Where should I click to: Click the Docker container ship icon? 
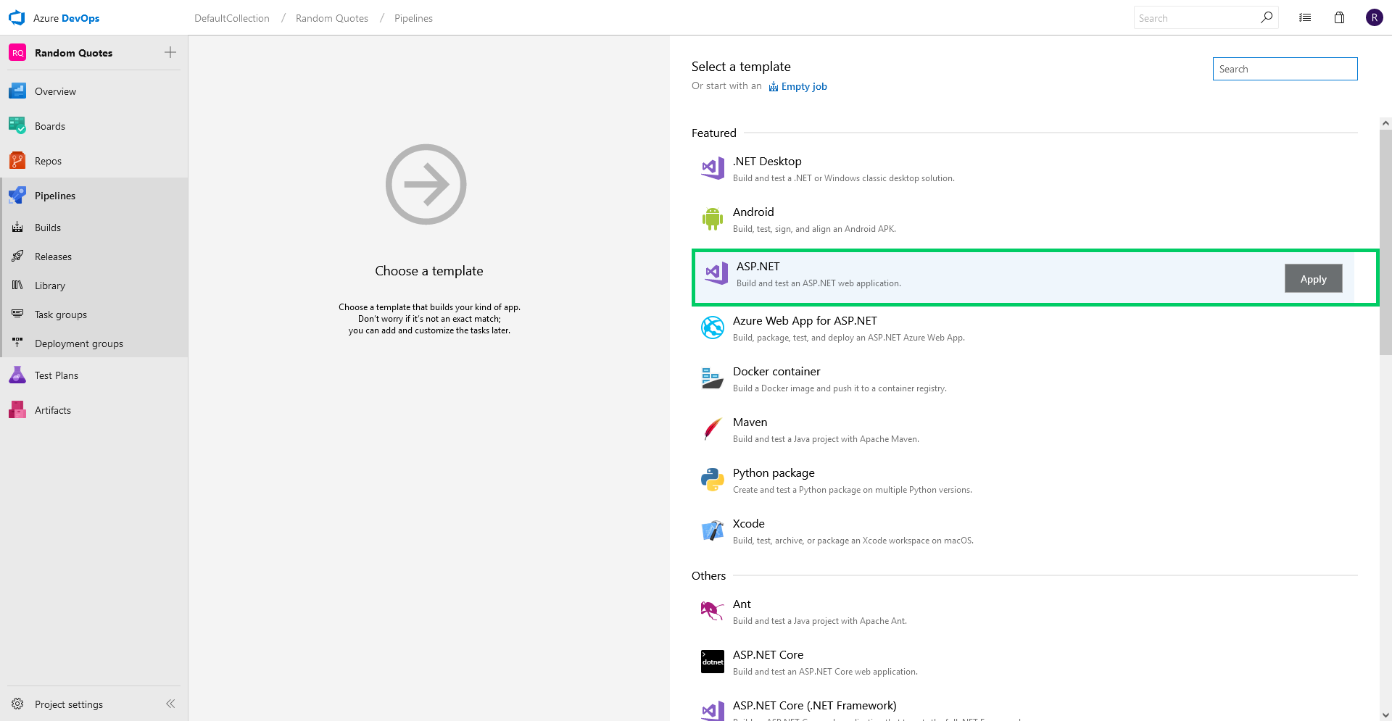713,379
